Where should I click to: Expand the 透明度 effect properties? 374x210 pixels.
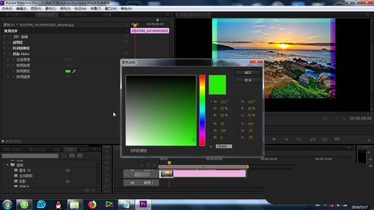4,43
